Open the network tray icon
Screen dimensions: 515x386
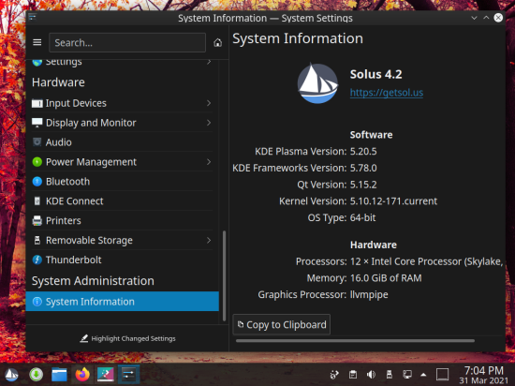407,375
